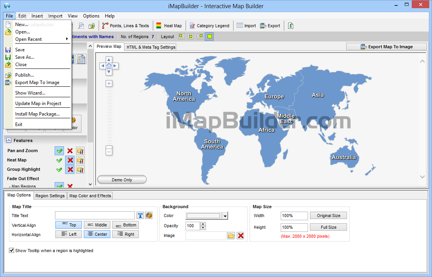Open Group Highlight settings icon

coord(80,170)
